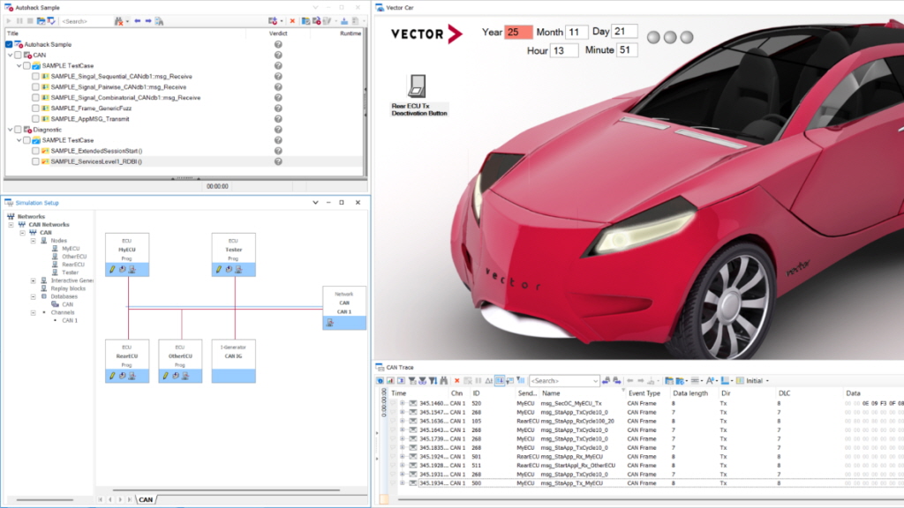Uncheck the Autohack Sample root checkbox
The image size is (904, 508).
(x=9, y=44)
